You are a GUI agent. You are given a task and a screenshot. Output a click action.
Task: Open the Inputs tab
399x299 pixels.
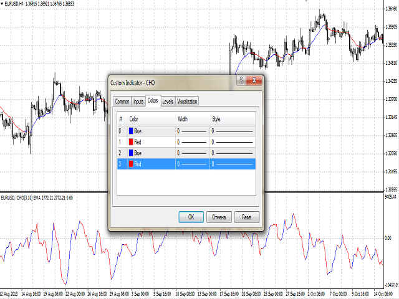[138, 102]
